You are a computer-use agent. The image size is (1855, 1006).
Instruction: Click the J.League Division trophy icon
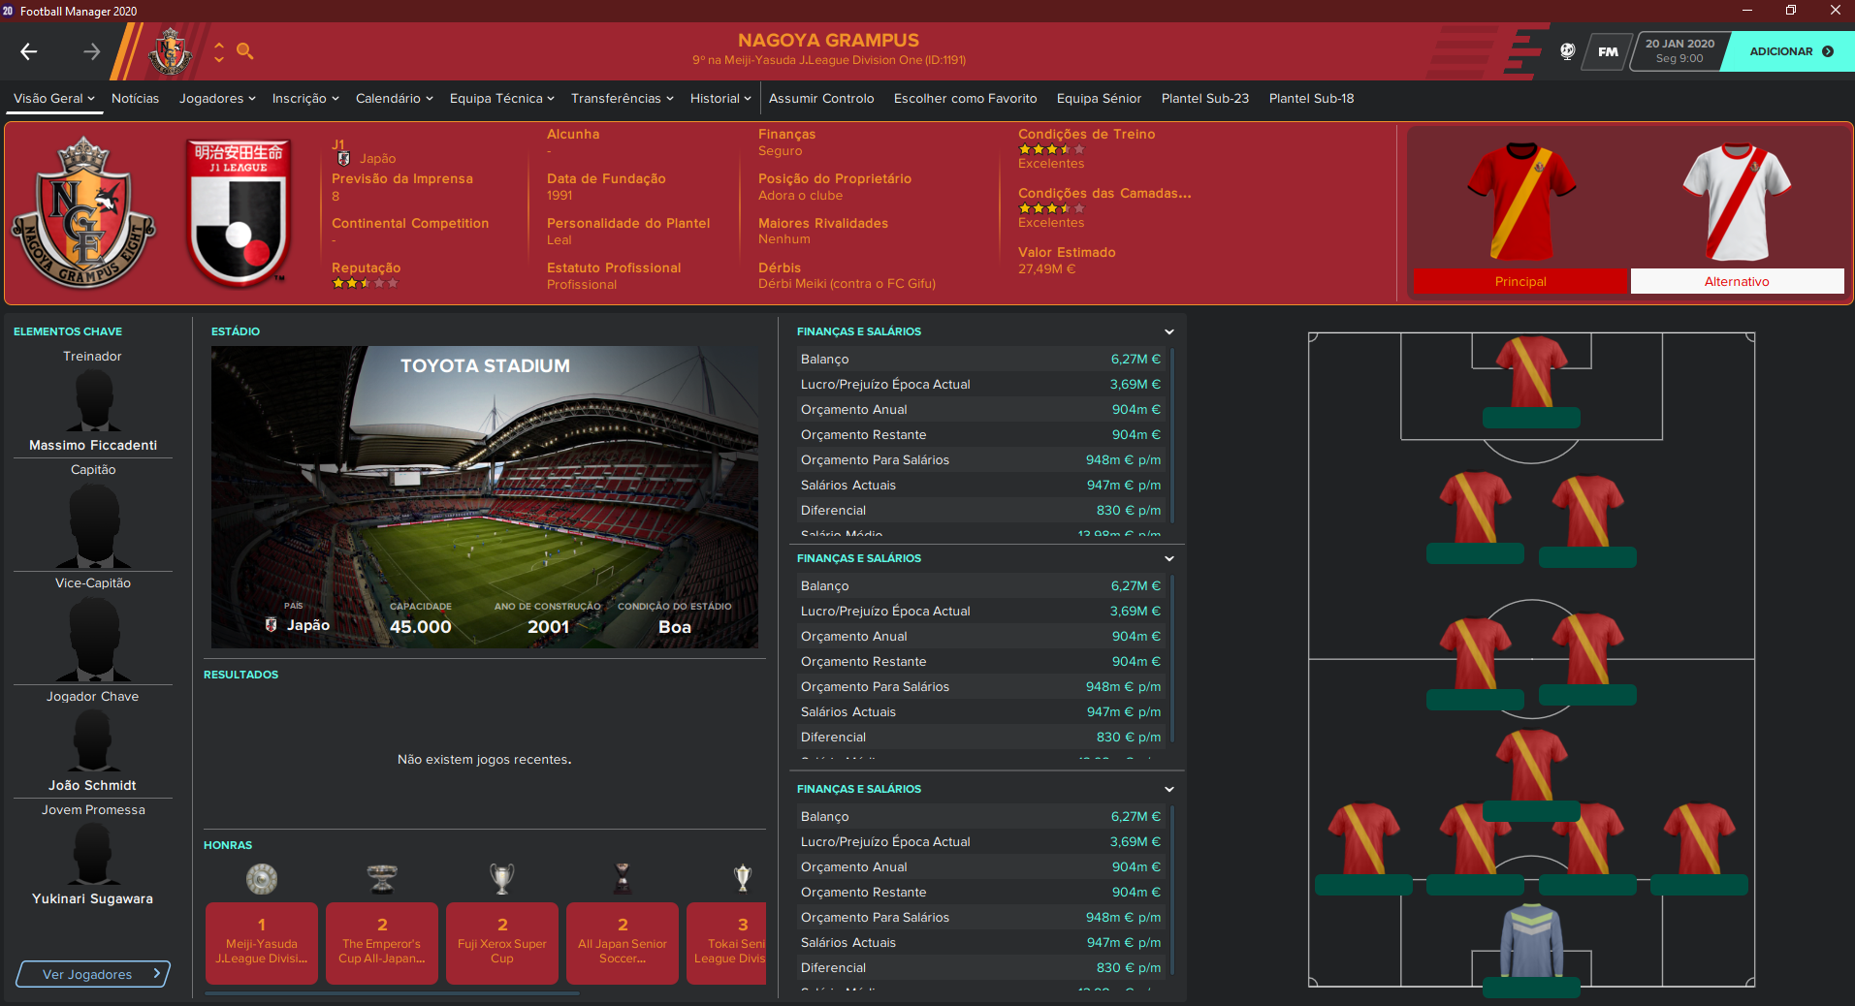point(262,878)
